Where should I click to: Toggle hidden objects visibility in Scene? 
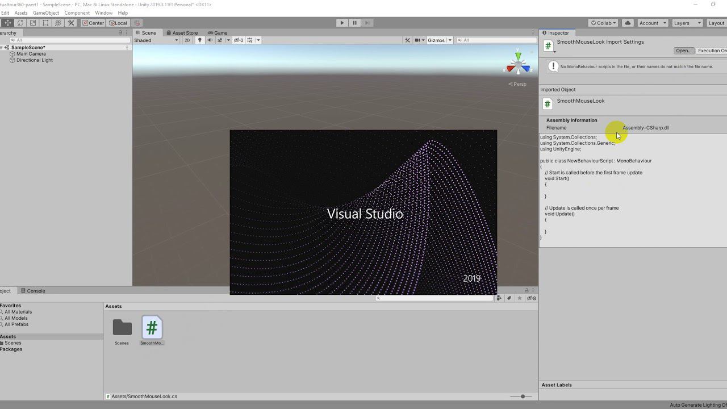(x=239, y=40)
